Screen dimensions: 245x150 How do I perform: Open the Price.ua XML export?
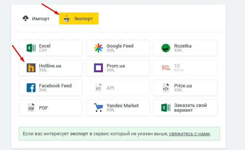click(x=185, y=88)
